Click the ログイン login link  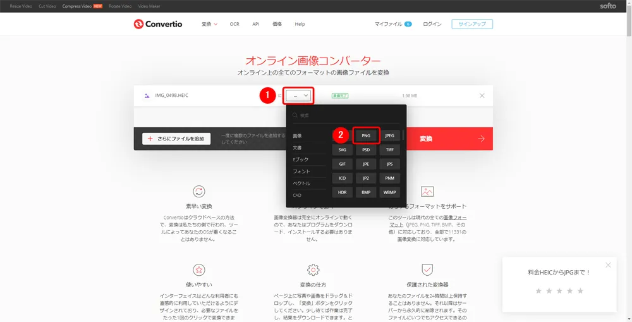pyautogui.click(x=432, y=24)
